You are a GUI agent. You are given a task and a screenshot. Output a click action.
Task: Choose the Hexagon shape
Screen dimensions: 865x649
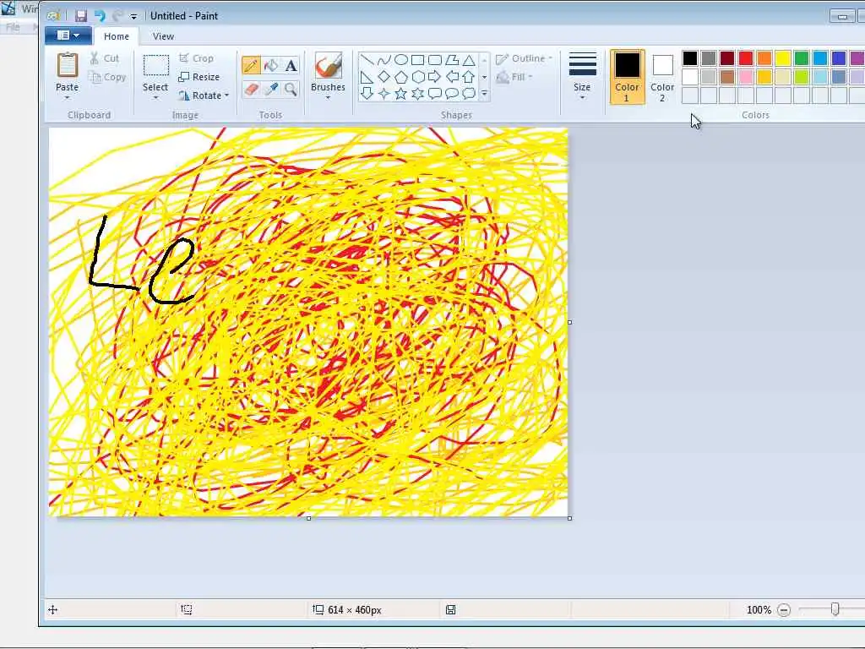(418, 77)
